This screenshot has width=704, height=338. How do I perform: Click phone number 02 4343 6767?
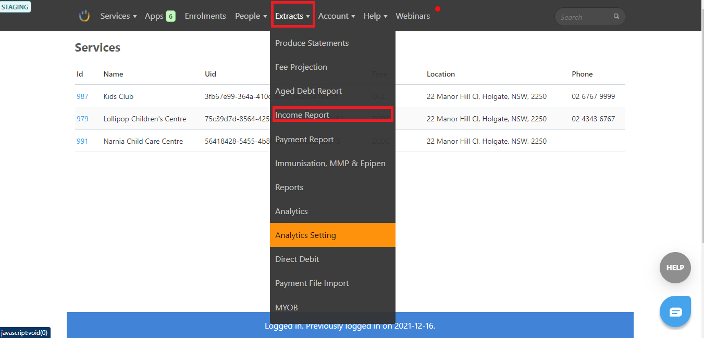tap(593, 119)
